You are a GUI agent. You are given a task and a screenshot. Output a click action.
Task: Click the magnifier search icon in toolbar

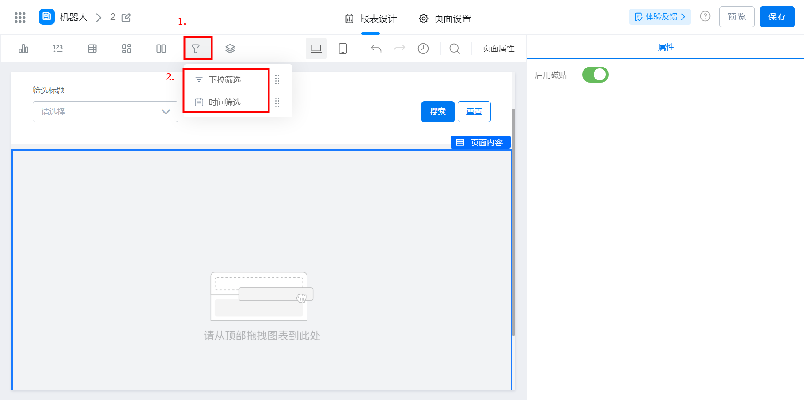(455, 49)
